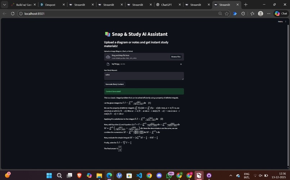Click the file icon beside hq720.jpg
Screen dimensions: 290x180
pos(108,64)
